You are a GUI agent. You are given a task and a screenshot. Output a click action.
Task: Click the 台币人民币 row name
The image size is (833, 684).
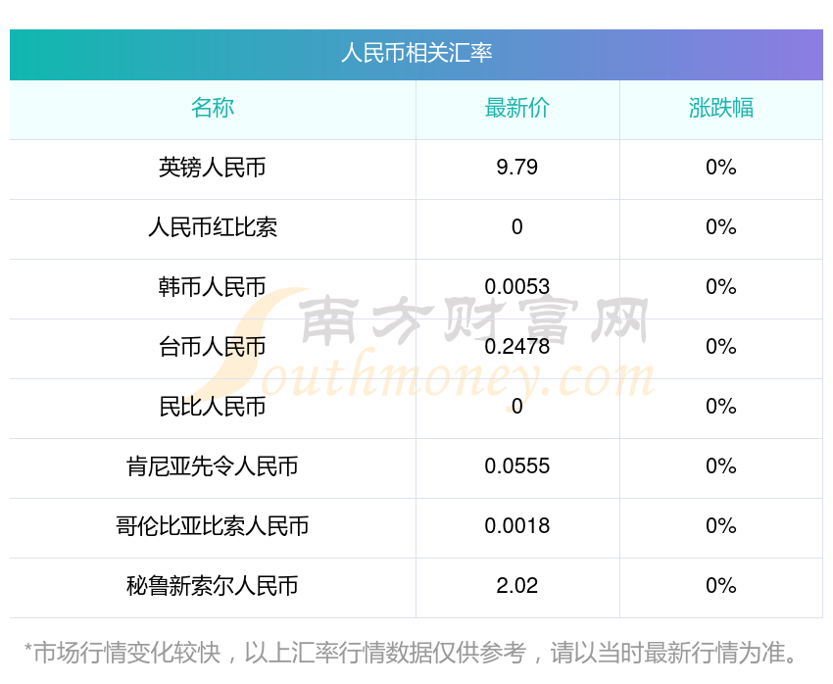(x=213, y=347)
